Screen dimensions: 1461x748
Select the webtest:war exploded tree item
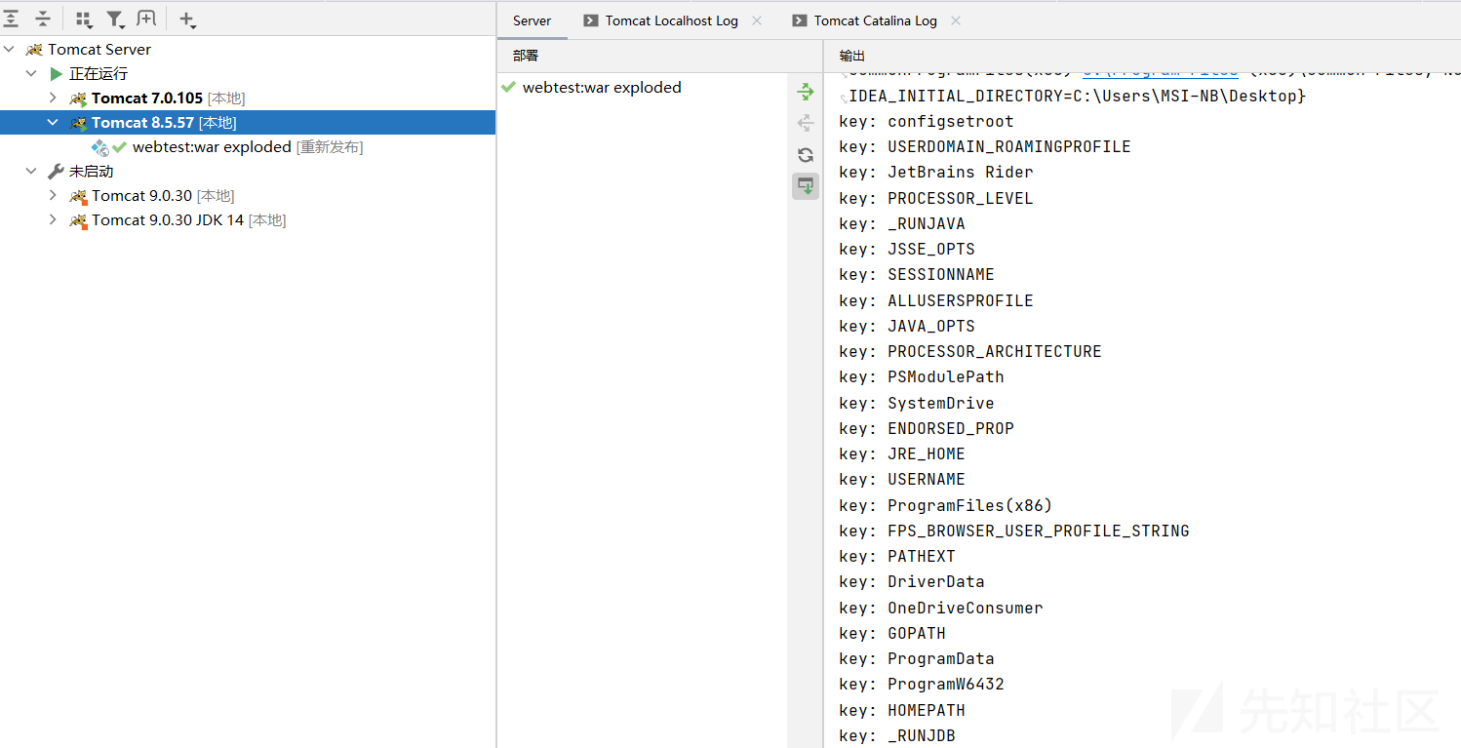212,146
